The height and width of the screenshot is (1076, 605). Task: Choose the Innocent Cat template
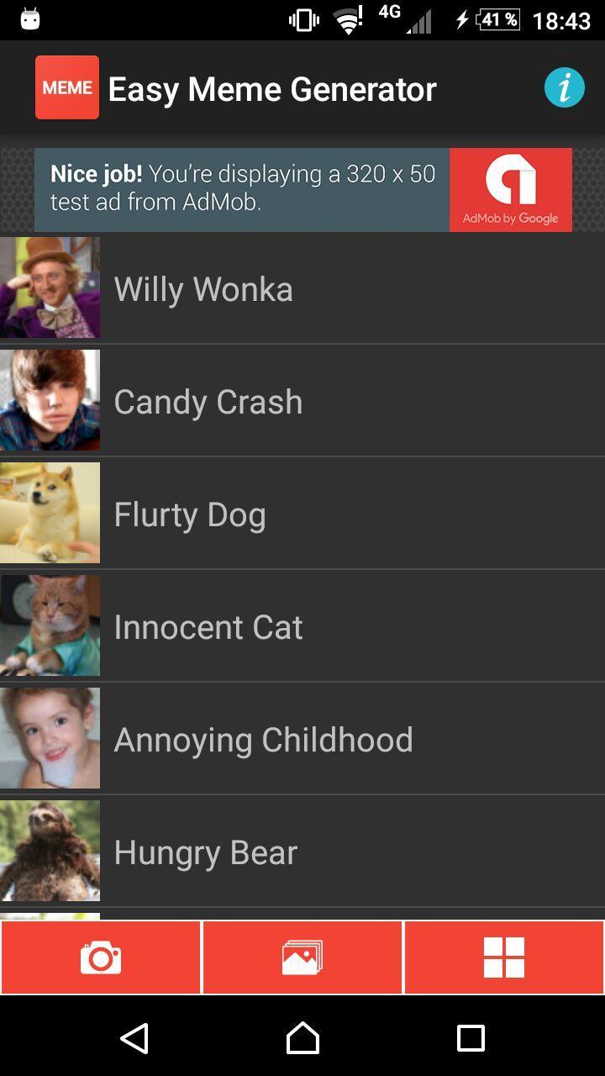tap(302, 626)
